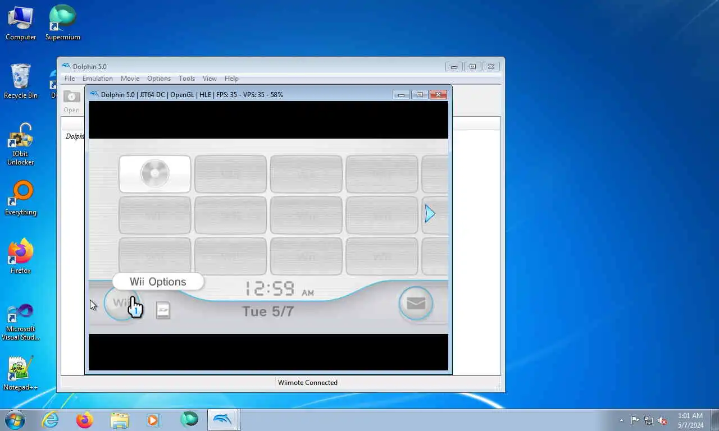Open the Tools menu

pos(186,79)
